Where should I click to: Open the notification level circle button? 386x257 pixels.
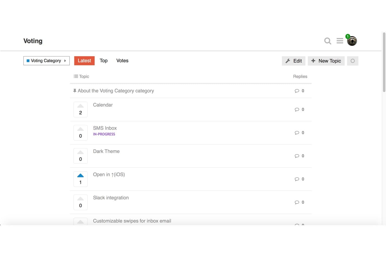click(353, 61)
